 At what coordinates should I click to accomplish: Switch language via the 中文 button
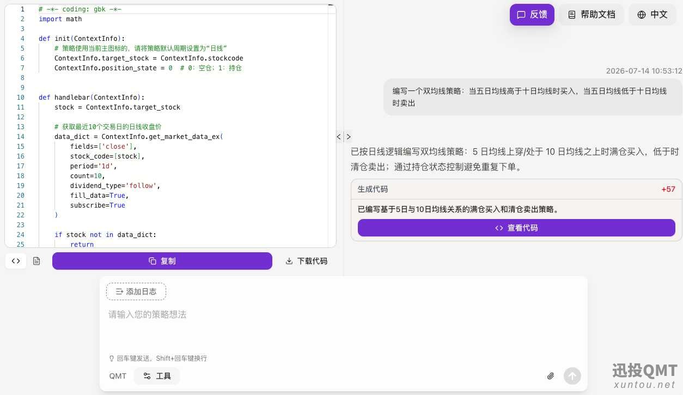coord(652,15)
